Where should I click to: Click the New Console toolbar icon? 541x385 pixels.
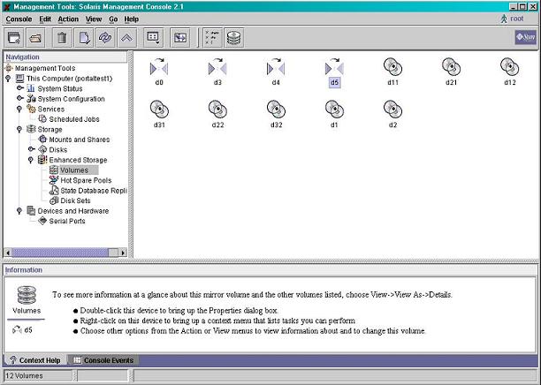pos(14,38)
